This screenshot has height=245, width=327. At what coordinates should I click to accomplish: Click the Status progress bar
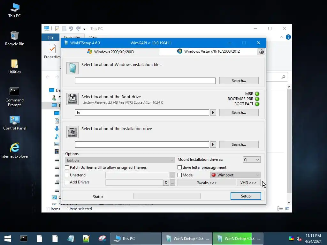pos(167,196)
